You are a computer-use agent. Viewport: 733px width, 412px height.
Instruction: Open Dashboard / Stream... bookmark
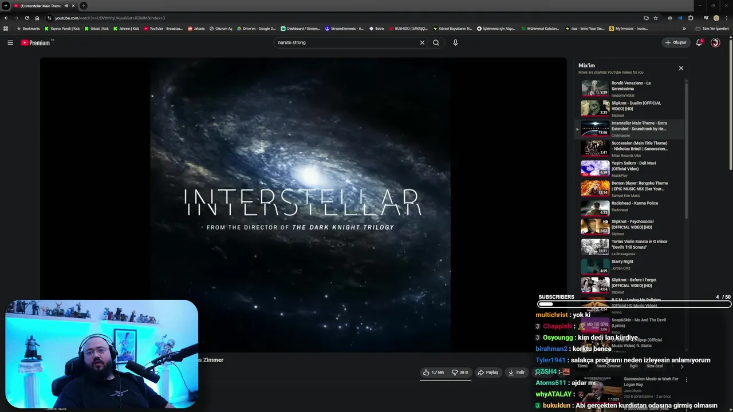point(301,28)
